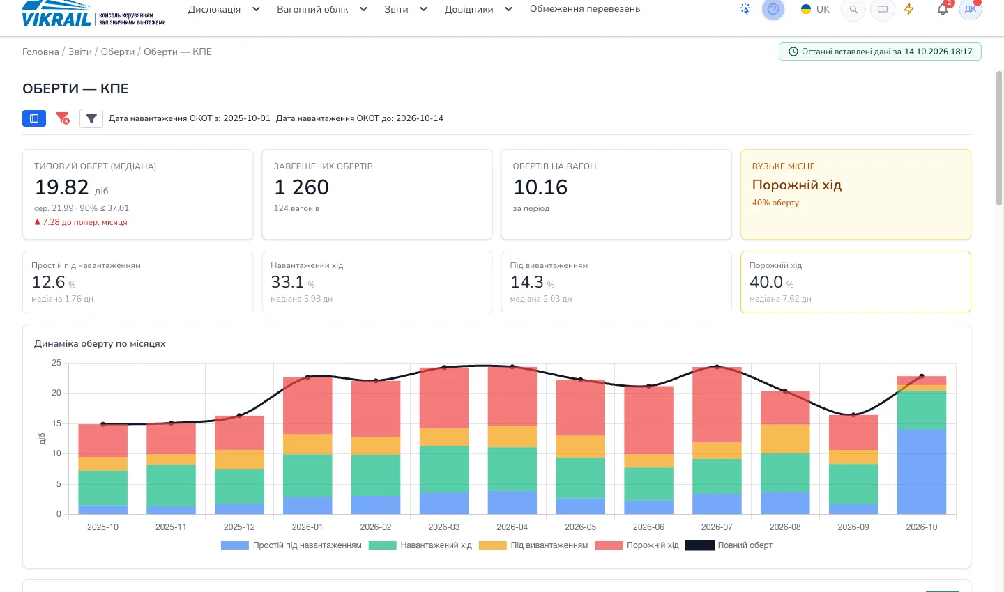Click the Дата навантаження ОКОТ до filter text
This screenshot has width=1004, height=592.
pyautogui.click(x=360, y=118)
